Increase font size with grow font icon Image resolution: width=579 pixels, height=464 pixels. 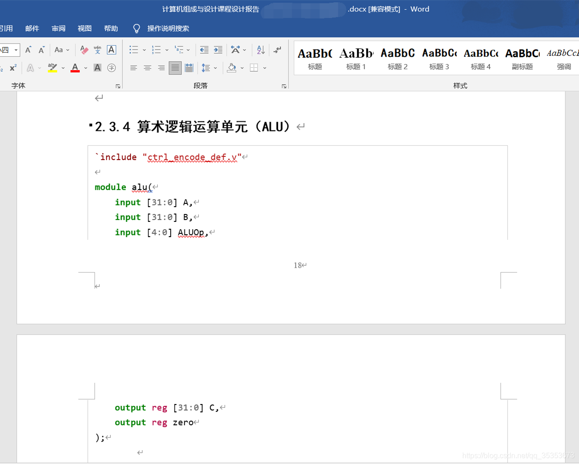click(x=28, y=50)
